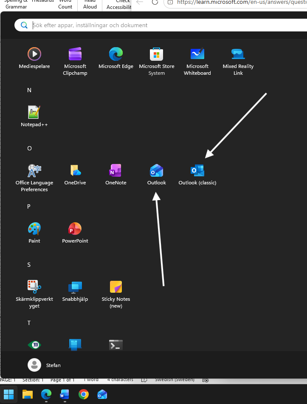Open OneDrive from the app list
The image size is (307, 404).
[x=75, y=175]
